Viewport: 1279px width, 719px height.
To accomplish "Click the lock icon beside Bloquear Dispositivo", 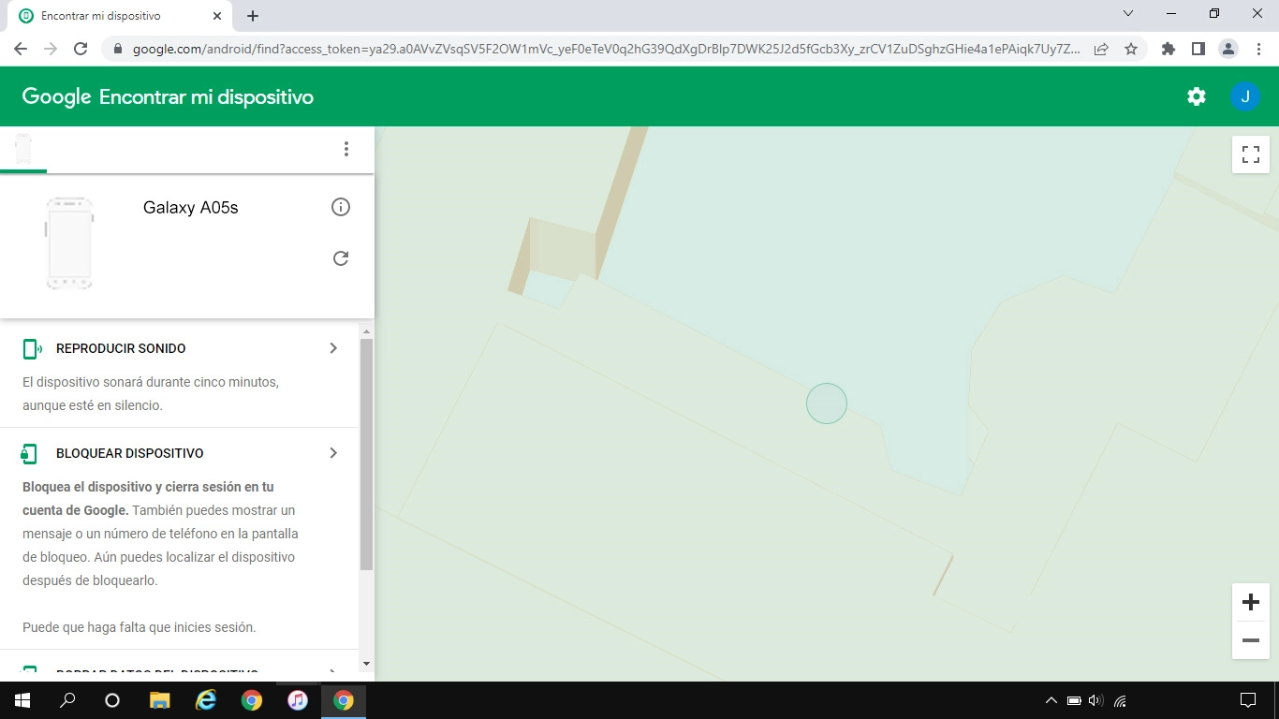I will pyautogui.click(x=29, y=452).
